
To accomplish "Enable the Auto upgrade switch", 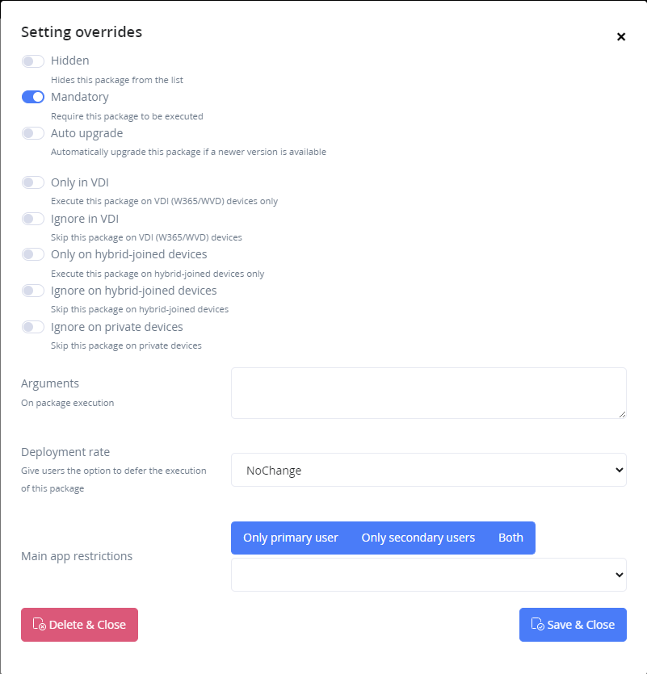I will [x=33, y=133].
